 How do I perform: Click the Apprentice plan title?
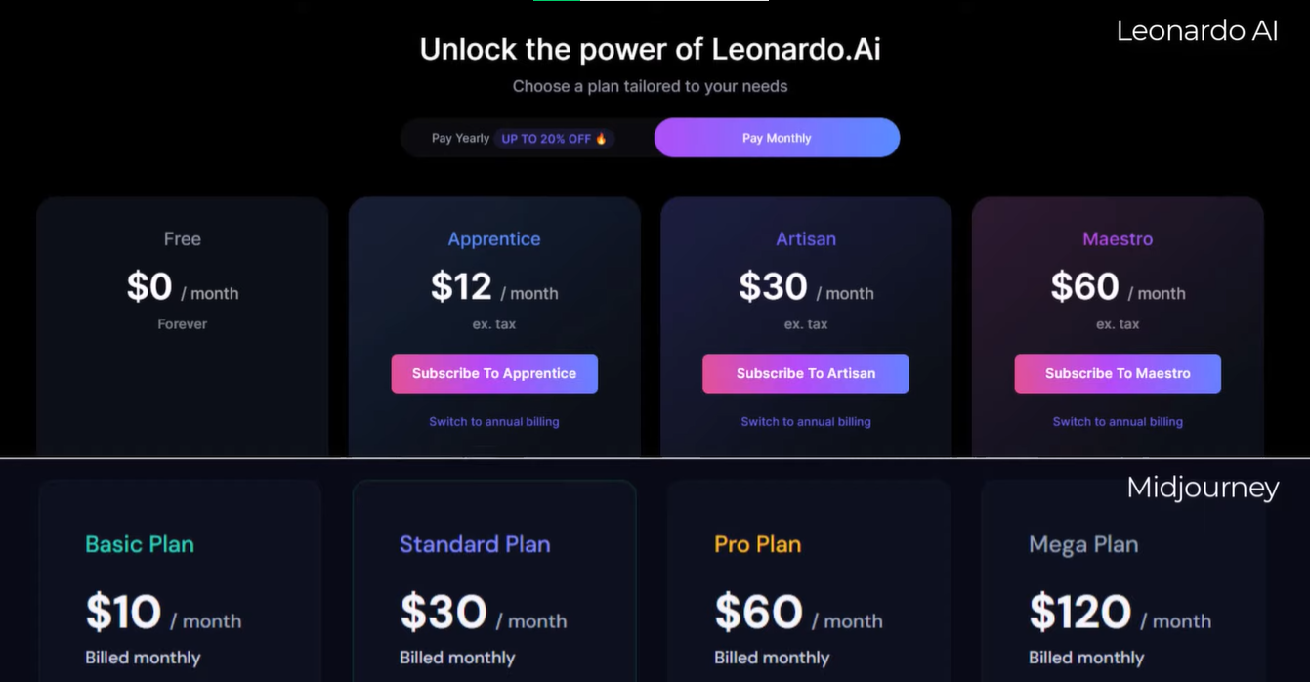(494, 239)
